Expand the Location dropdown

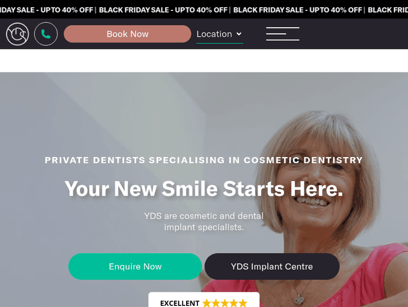(220, 34)
